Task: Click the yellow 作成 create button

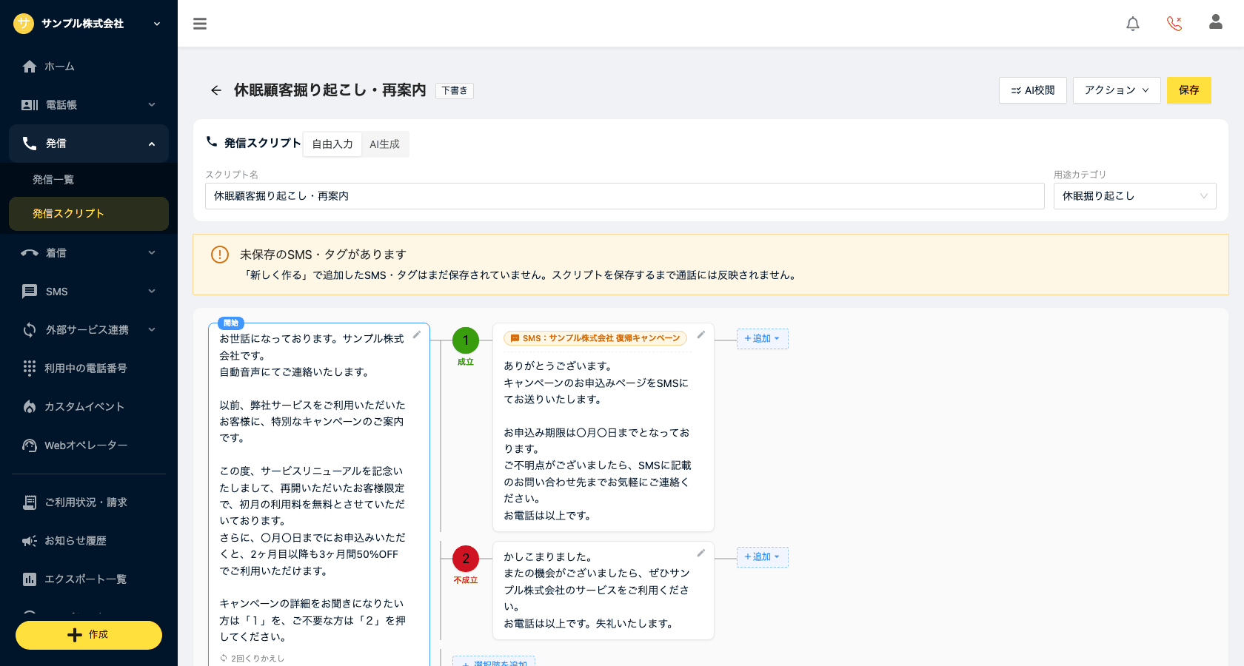Action: point(89,635)
